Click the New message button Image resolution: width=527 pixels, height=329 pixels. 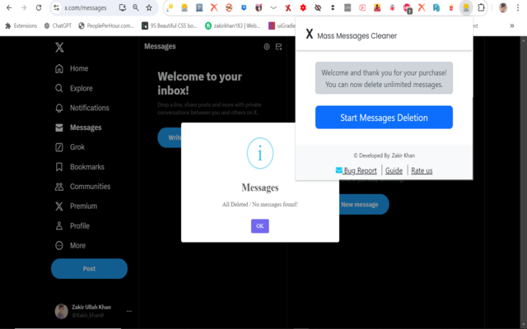click(x=362, y=204)
